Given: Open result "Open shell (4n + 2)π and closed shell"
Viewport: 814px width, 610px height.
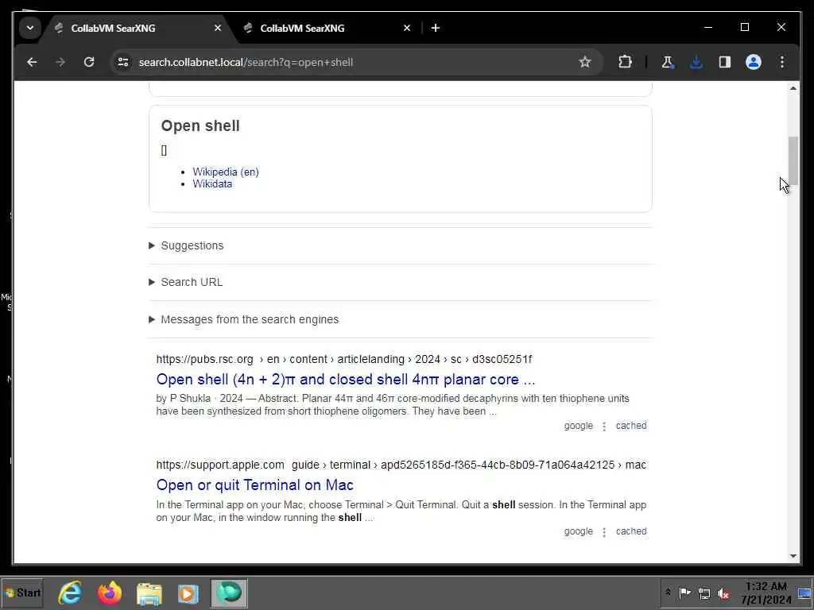Looking at the screenshot, I should (x=346, y=379).
